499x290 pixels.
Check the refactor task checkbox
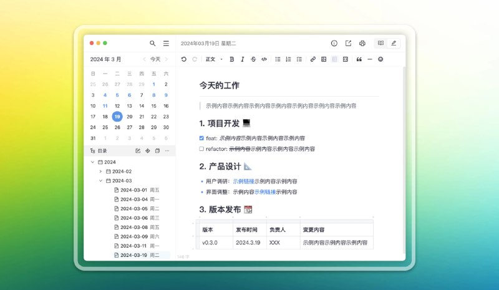201,149
